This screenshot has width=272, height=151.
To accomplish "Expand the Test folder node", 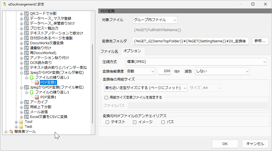I will tap(16, 127).
